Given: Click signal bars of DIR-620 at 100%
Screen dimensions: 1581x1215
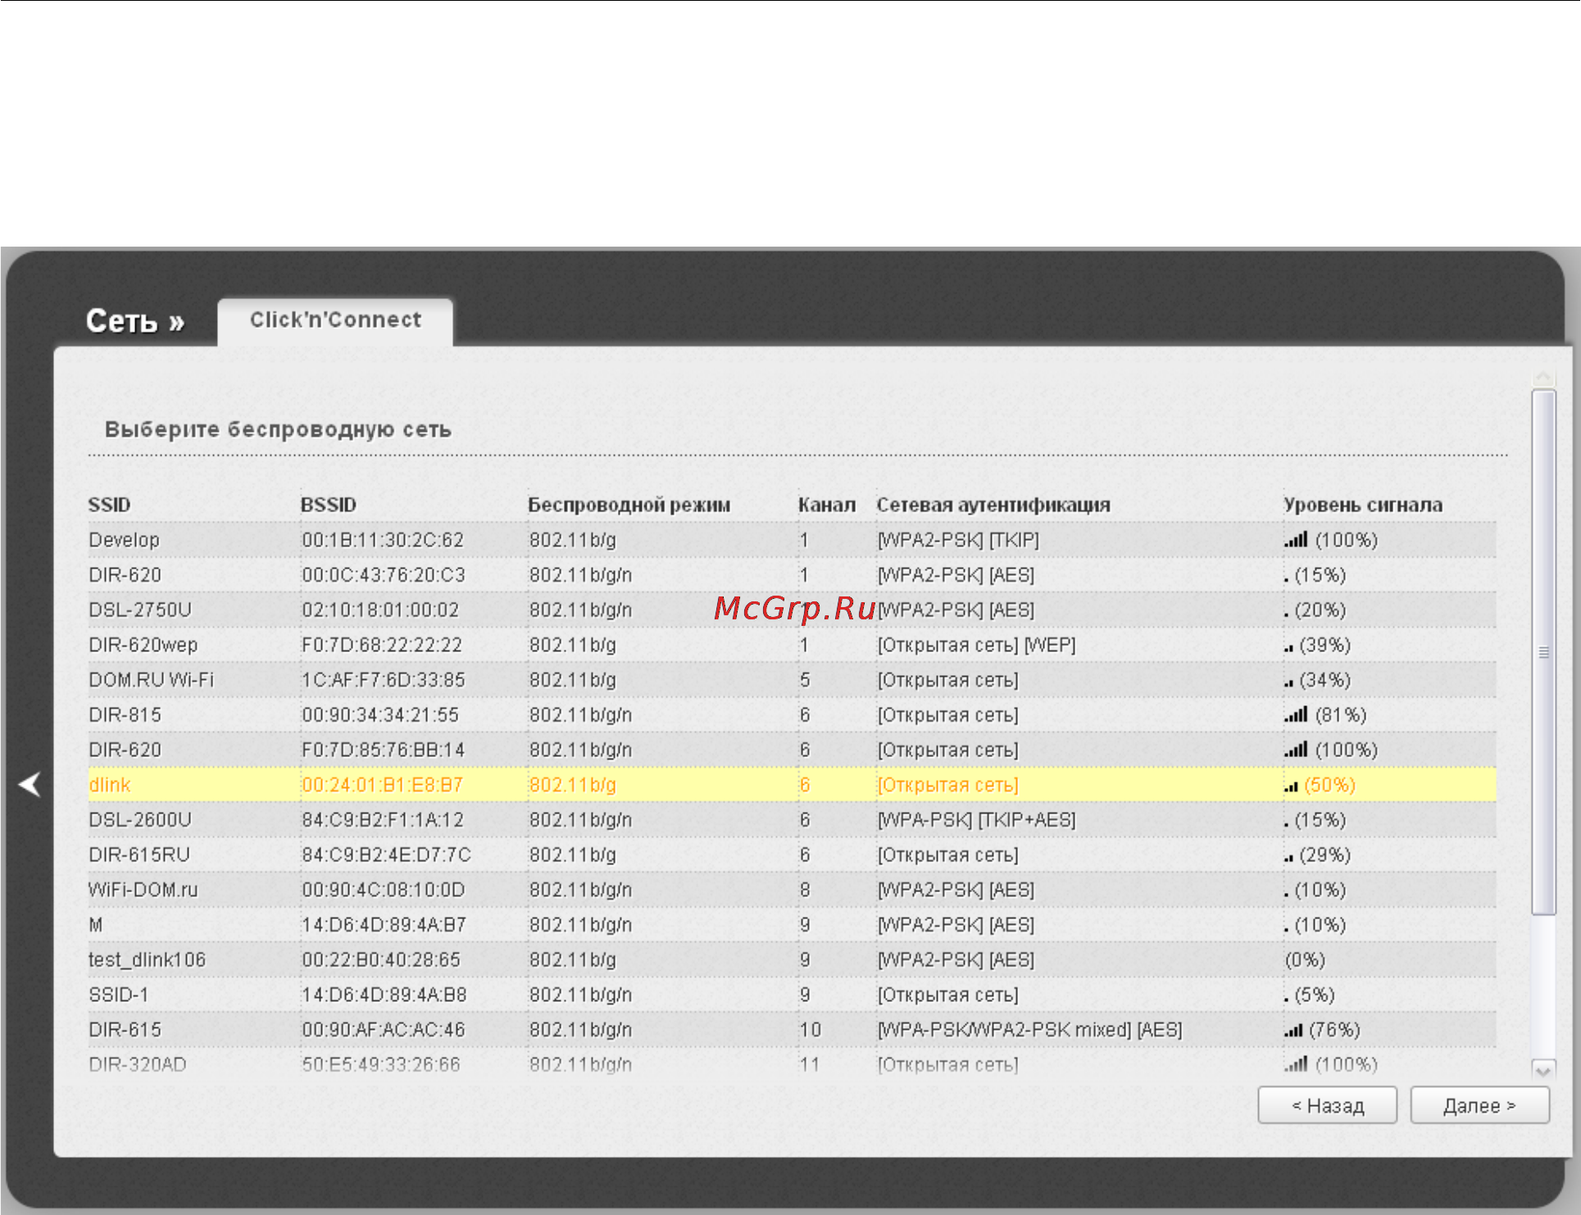Looking at the screenshot, I should coord(1296,750).
